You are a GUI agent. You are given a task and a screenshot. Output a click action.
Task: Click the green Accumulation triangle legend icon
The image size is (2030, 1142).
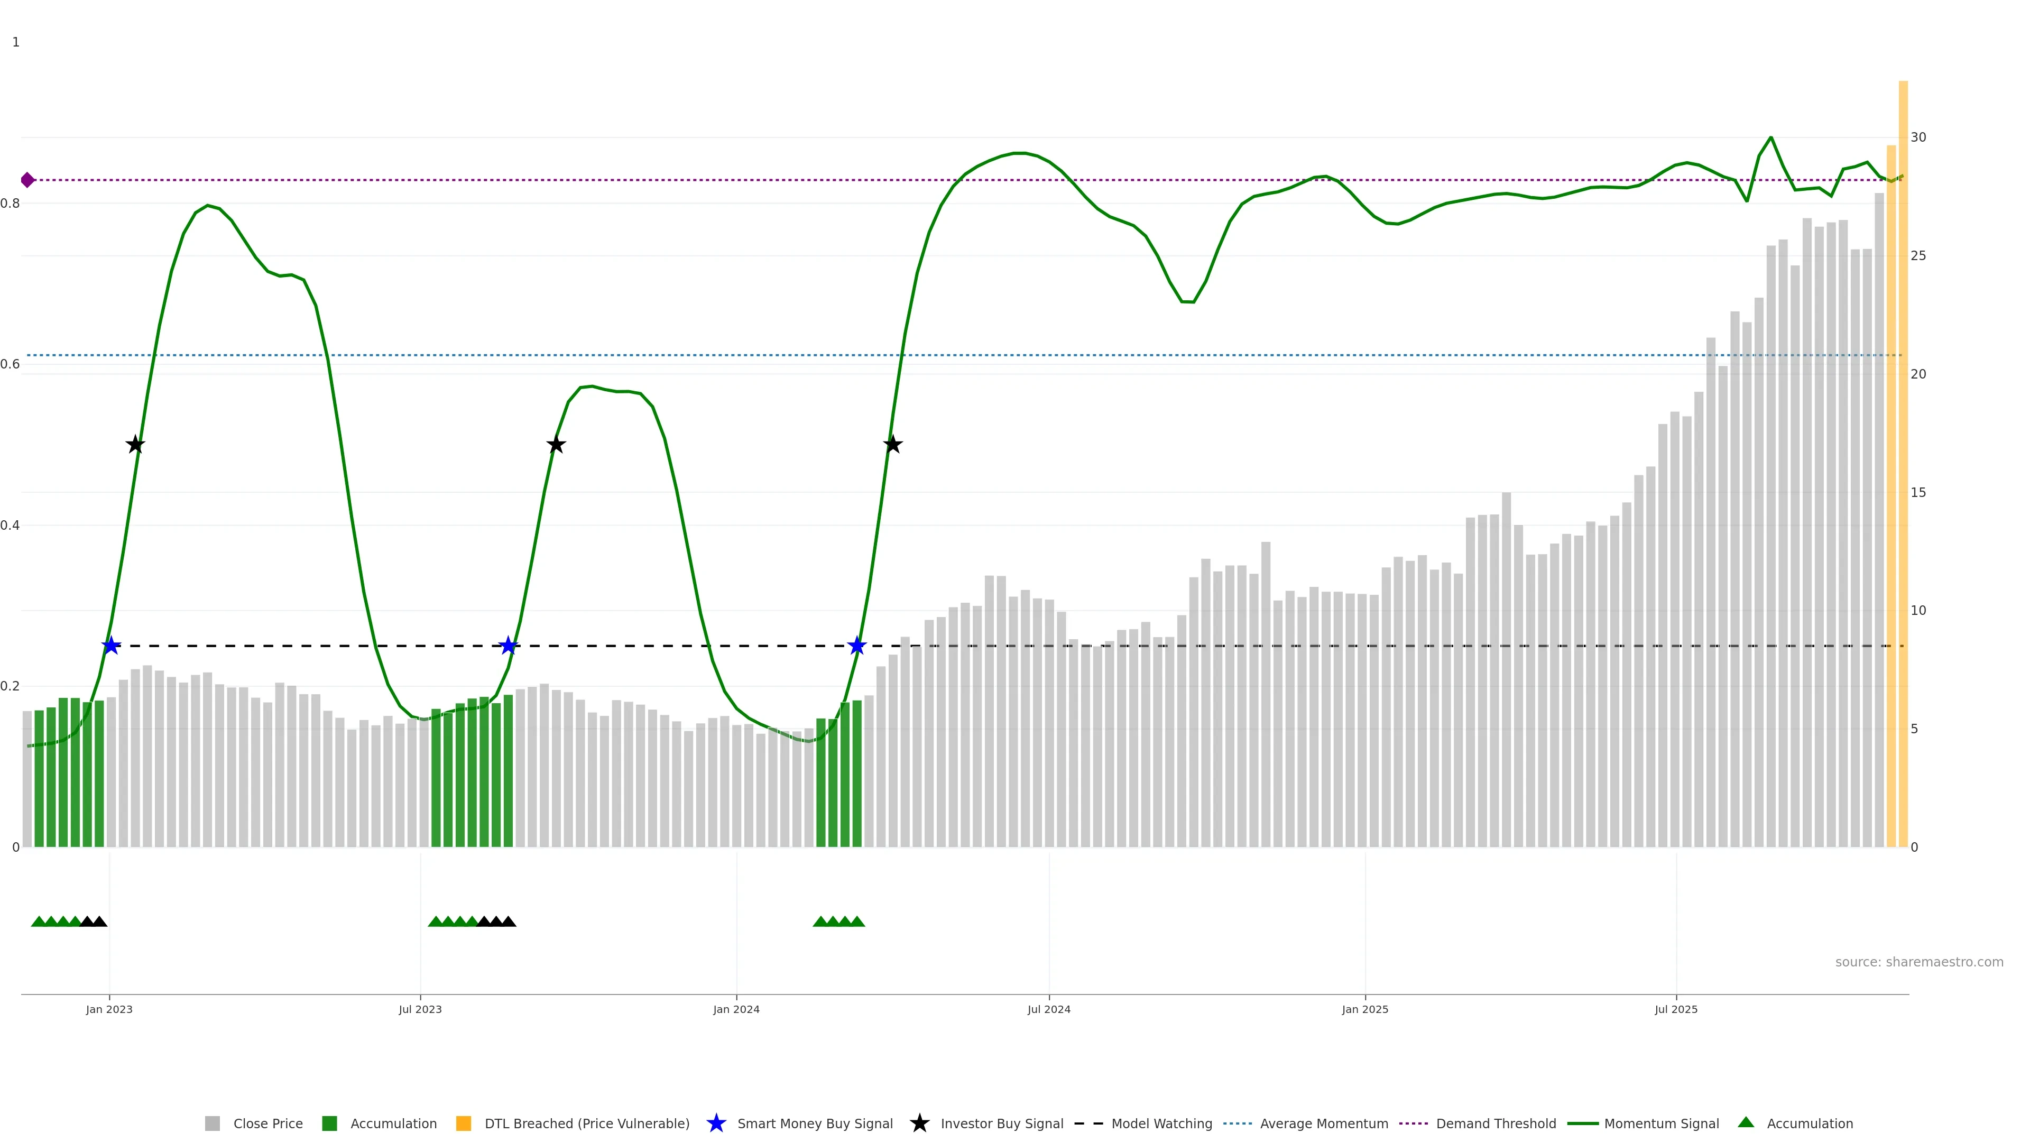(x=1746, y=1122)
